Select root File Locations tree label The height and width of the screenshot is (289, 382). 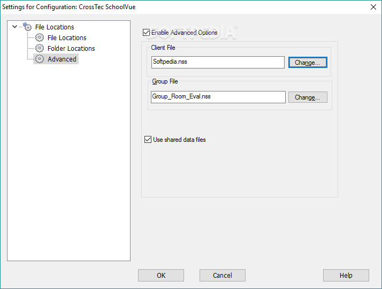(55, 27)
